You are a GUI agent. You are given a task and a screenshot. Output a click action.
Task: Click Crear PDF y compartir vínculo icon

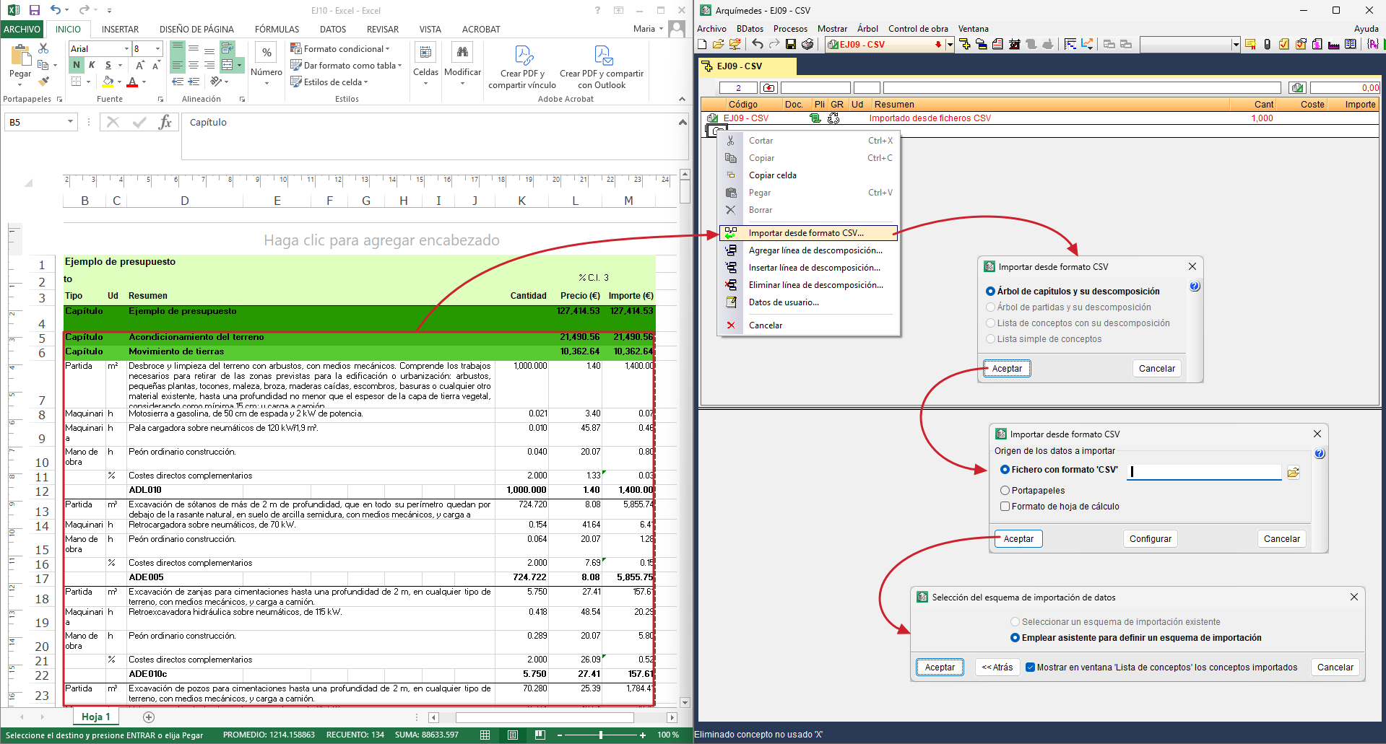tap(523, 56)
